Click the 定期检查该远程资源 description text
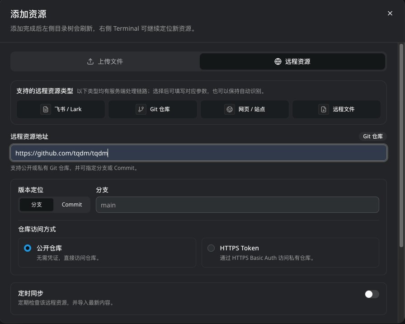Viewport: 405px width, 324px height. [x=66, y=303]
